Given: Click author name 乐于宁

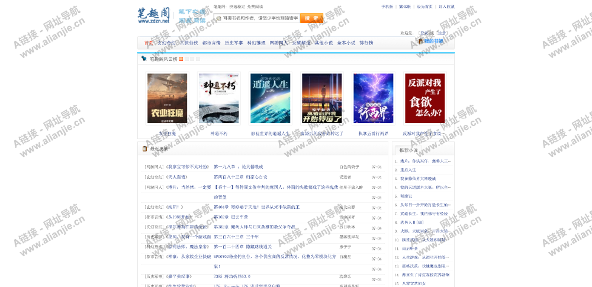Looking at the screenshot, I should (x=345, y=247).
